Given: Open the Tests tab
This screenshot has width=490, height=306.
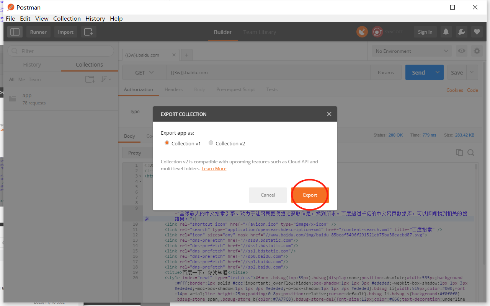Looking at the screenshot, I should (272, 90).
